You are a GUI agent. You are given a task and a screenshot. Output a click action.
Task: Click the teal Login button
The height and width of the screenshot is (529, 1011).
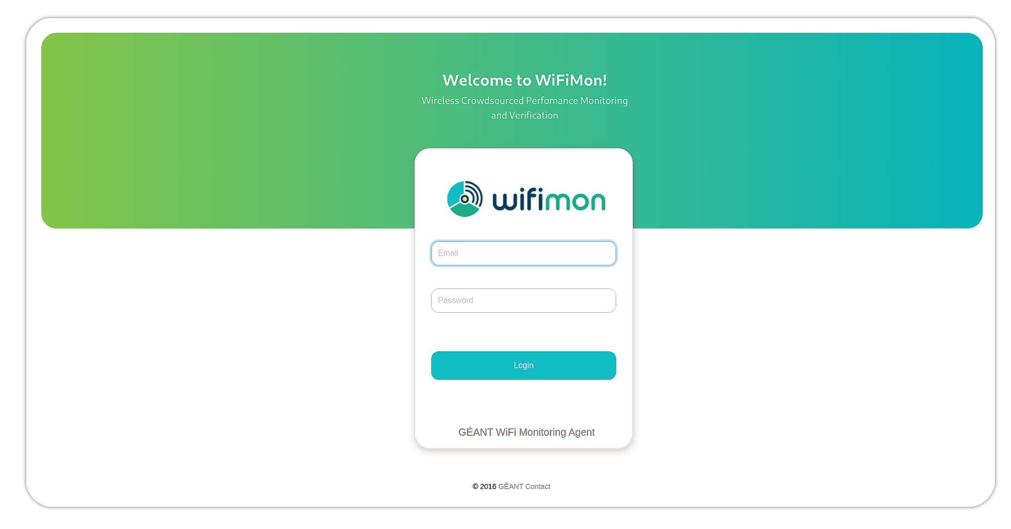pyautogui.click(x=523, y=365)
